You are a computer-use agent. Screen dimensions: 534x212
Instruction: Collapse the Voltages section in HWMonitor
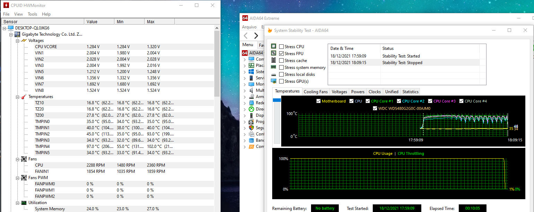18,41
